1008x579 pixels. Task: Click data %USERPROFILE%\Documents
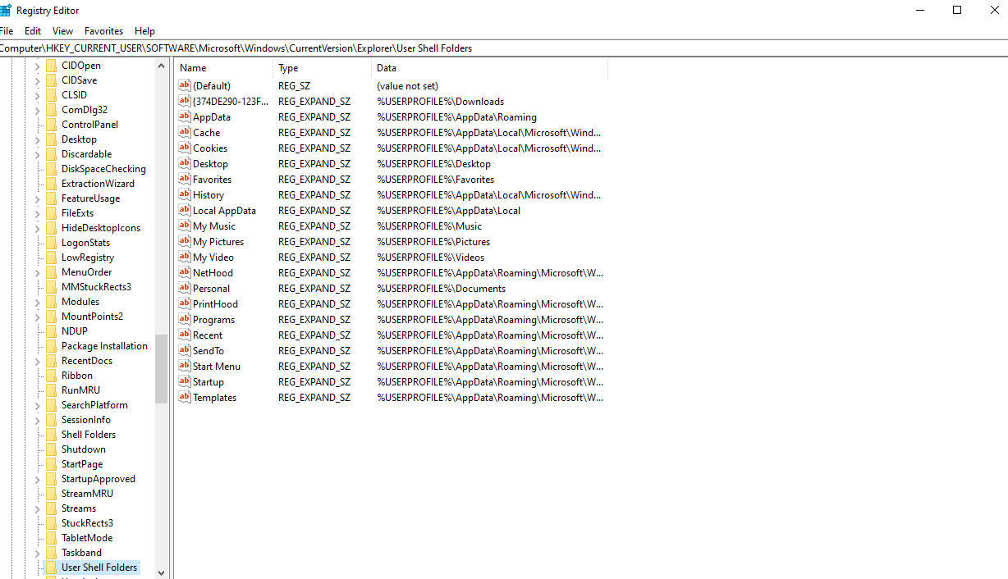[441, 288]
